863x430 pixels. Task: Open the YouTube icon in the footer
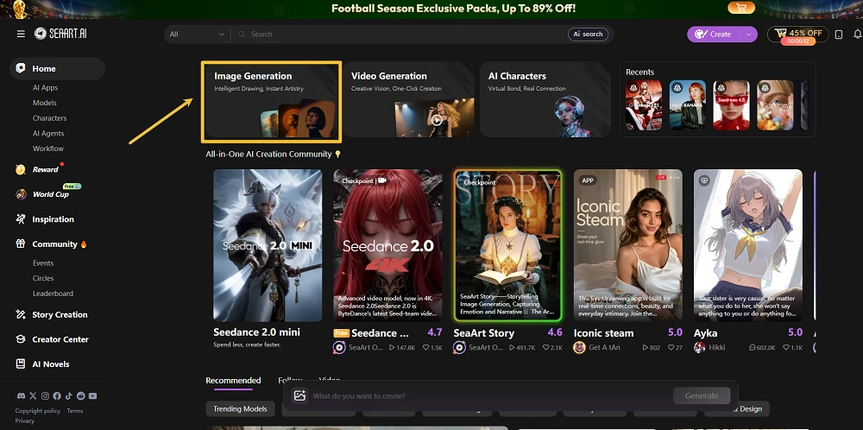pos(92,395)
